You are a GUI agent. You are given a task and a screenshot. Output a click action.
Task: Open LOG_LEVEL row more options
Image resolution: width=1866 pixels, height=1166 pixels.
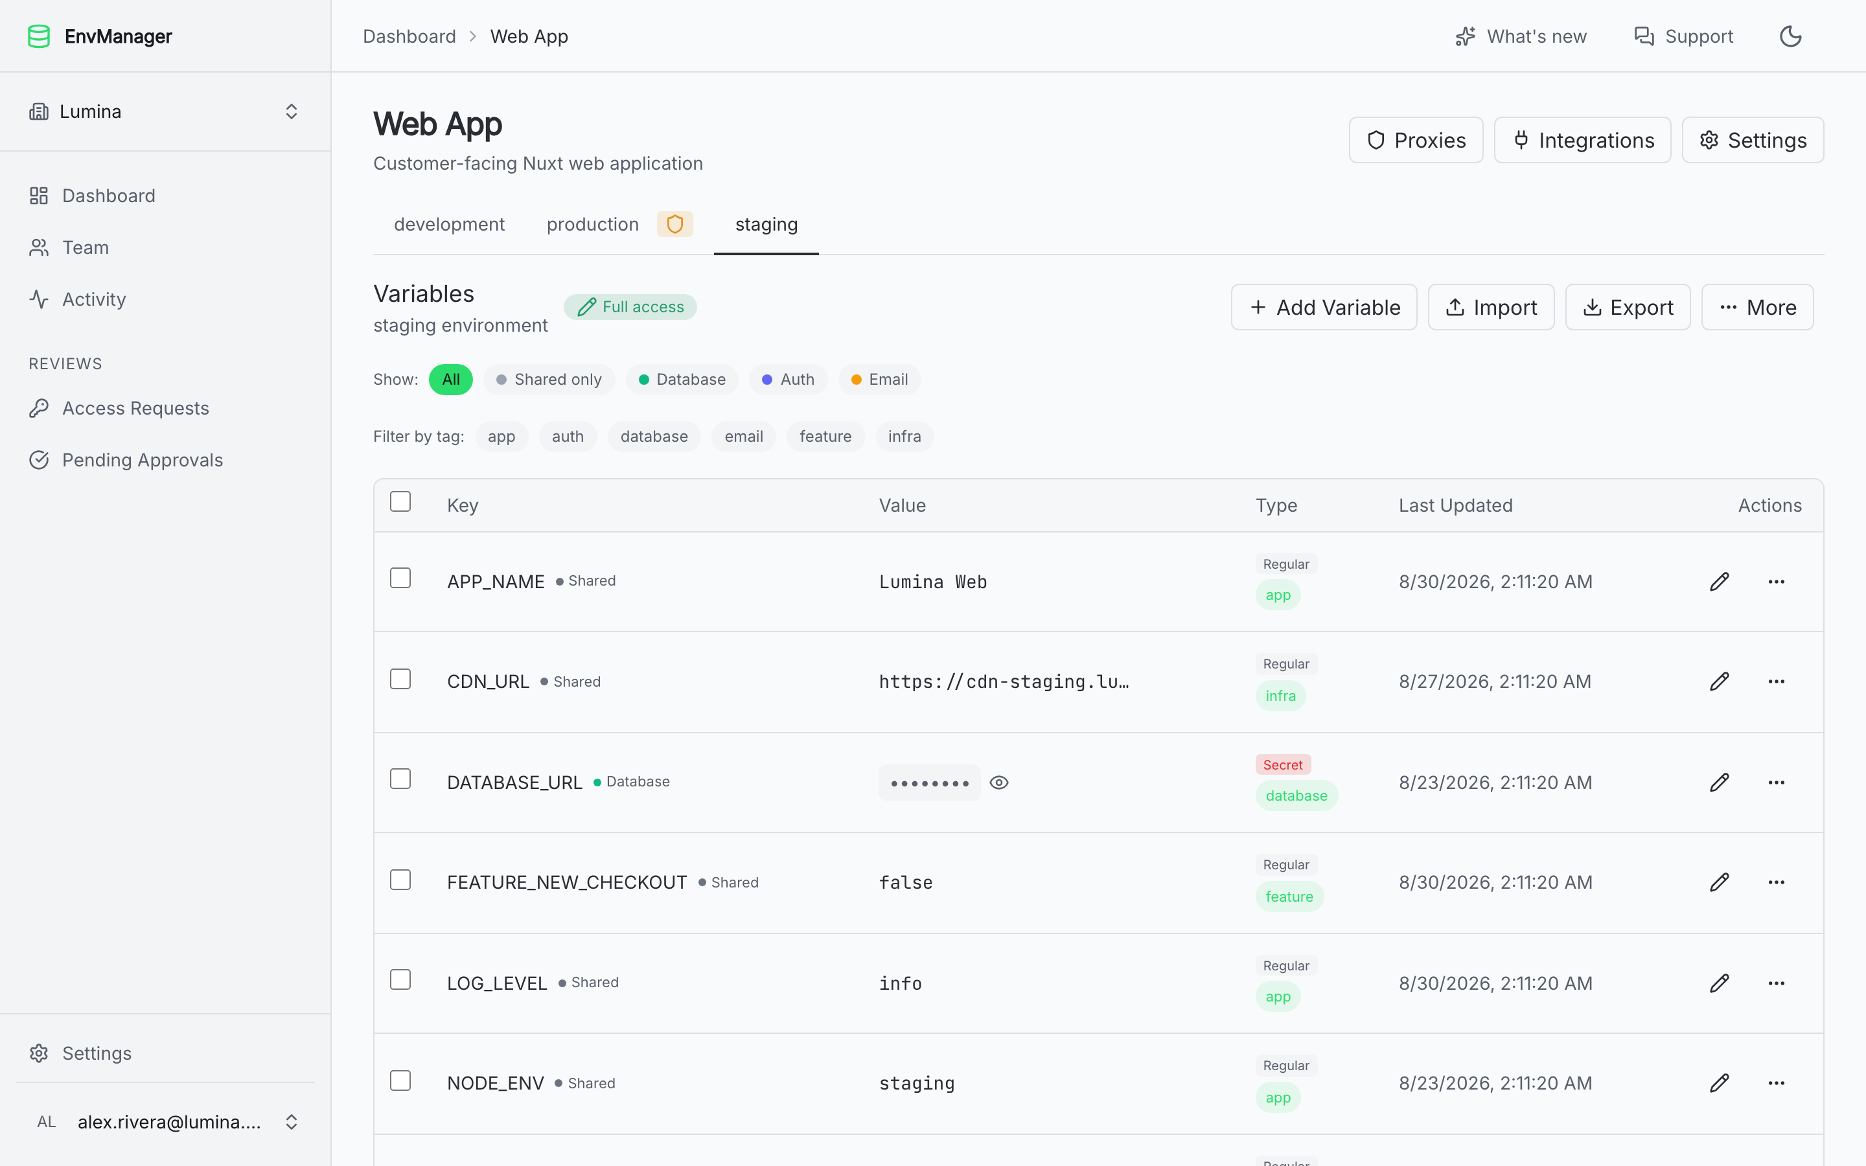tap(1777, 983)
